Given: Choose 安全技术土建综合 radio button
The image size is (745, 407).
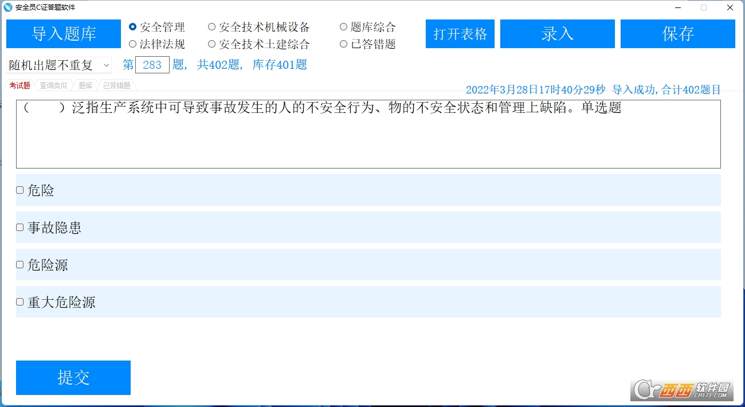Looking at the screenshot, I should [x=212, y=44].
